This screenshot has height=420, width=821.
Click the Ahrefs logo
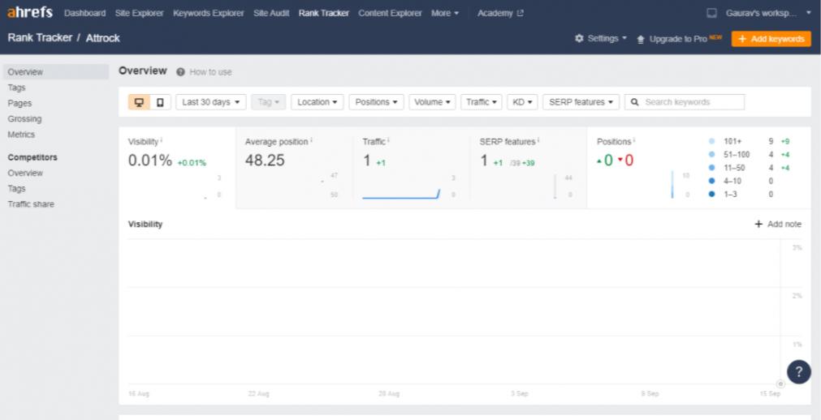click(30, 13)
